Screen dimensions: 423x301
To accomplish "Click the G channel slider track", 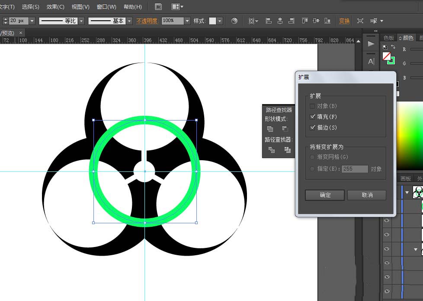I will (x=417, y=63).
